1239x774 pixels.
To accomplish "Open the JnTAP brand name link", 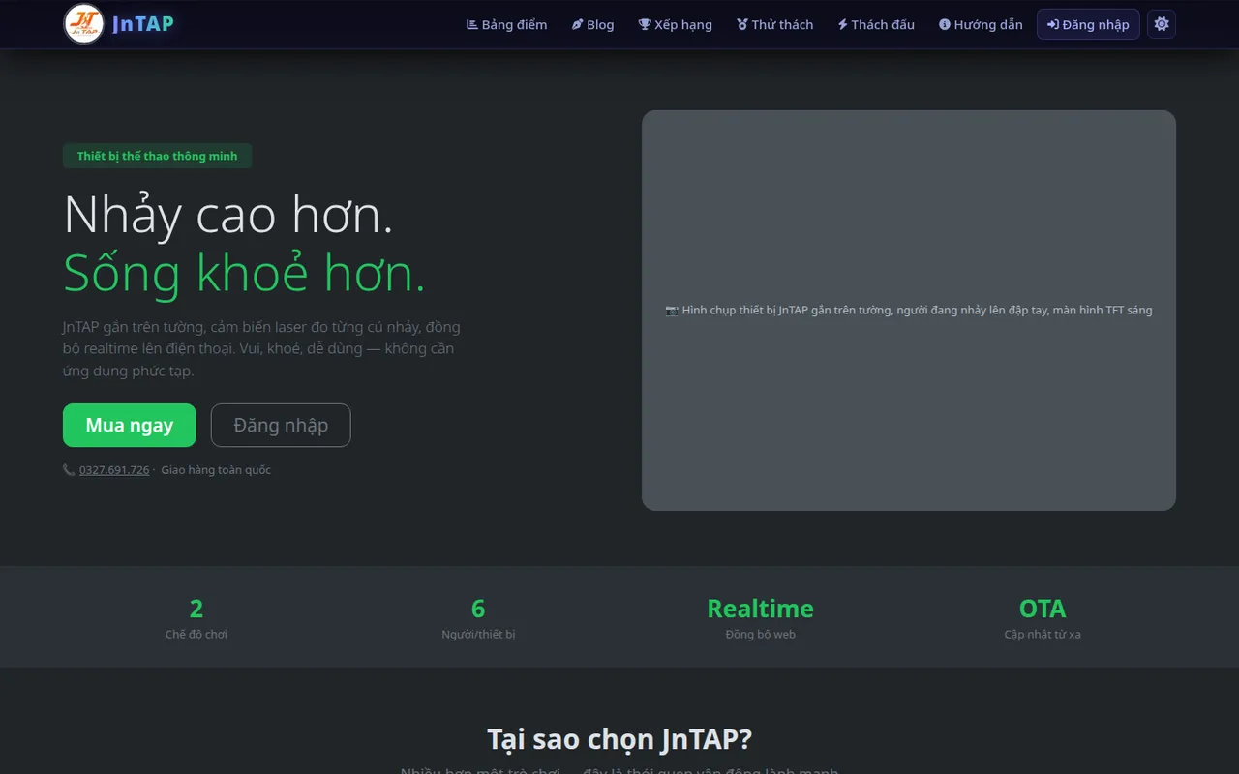I will click(x=143, y=24).
